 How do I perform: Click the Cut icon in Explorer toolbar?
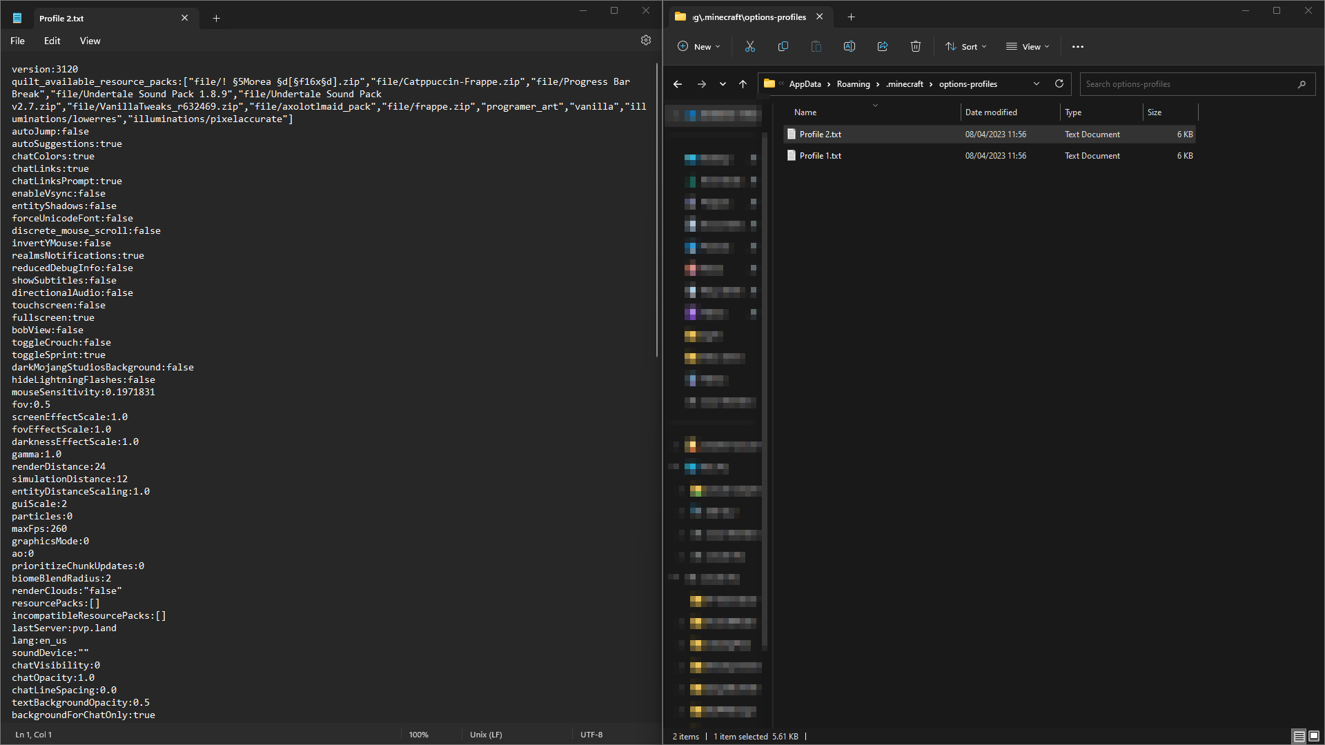(749, 47)
